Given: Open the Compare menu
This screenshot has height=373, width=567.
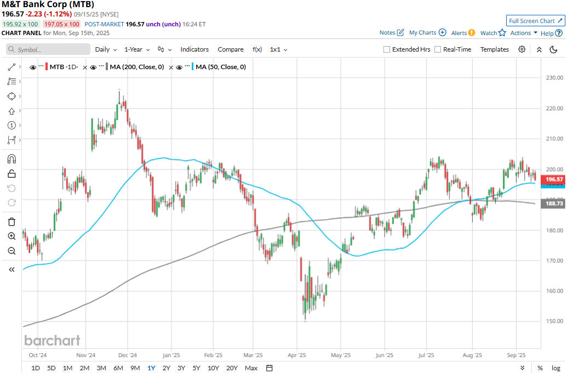Looking at the screenshot, I should point(231,49).
